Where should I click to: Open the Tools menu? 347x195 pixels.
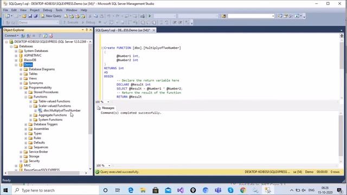point(59,10)
